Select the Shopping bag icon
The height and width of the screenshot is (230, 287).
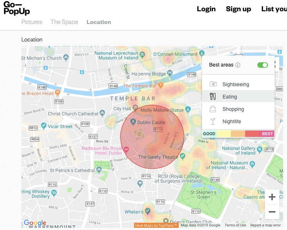pyautogui.click(x=213, y=109)
